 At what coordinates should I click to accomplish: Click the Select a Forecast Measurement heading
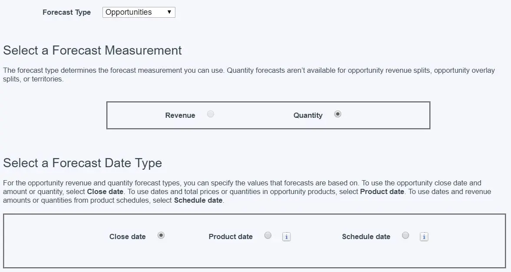[92, 50]
